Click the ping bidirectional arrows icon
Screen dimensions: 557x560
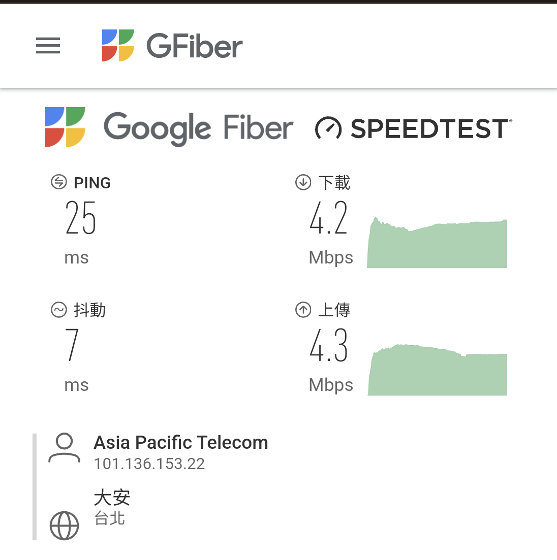click(59, 182)
